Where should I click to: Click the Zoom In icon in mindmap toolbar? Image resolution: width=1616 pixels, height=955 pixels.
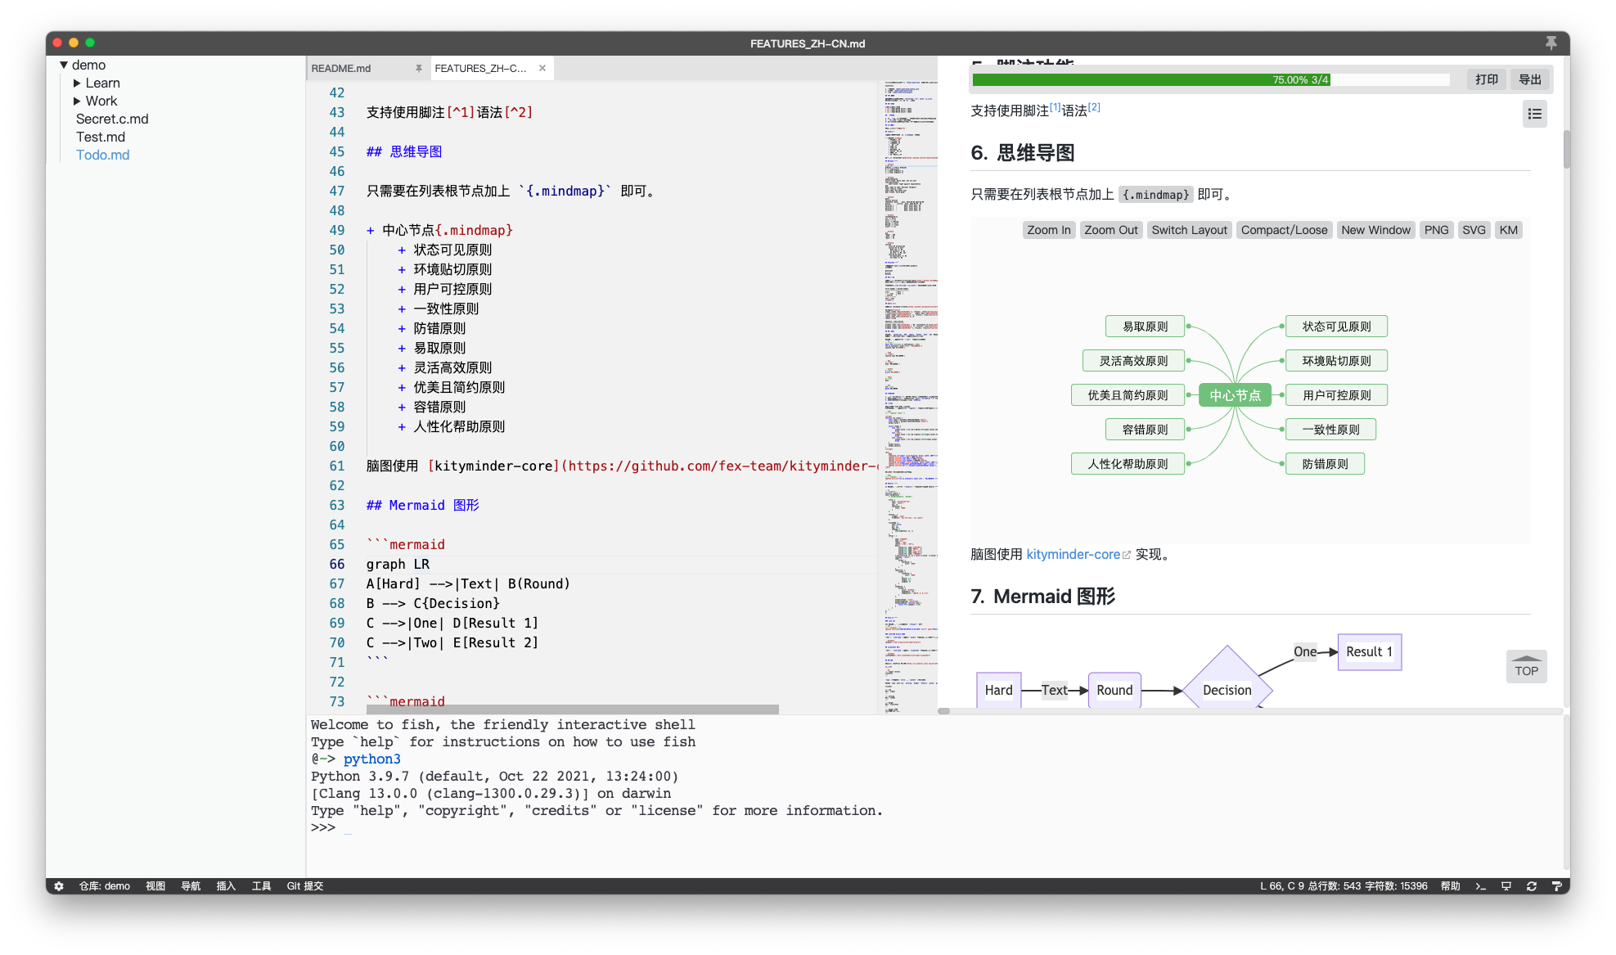click(x=1048, y=228)
